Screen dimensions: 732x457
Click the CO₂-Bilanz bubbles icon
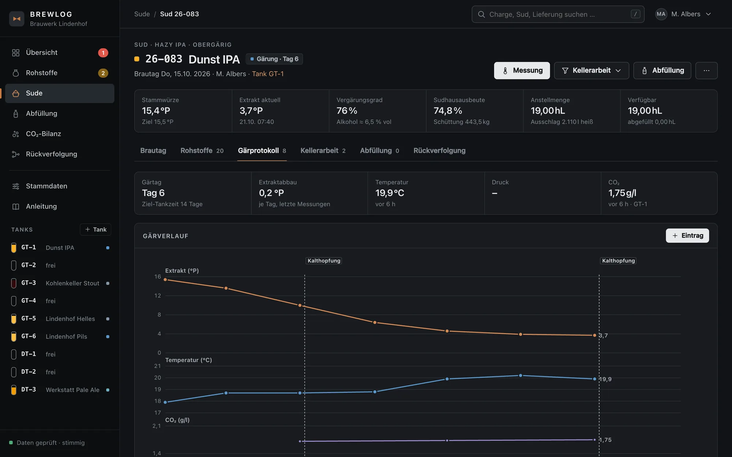[x=16, y=134]
